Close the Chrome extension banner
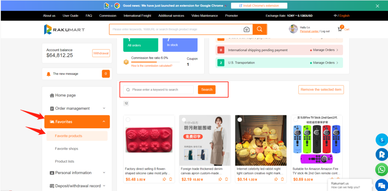 click(377, 6)
